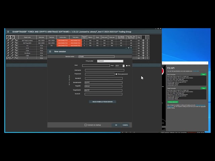The image size is (215, 161).
Task: Focus the Session name field
Action: (x=96, y=57)
